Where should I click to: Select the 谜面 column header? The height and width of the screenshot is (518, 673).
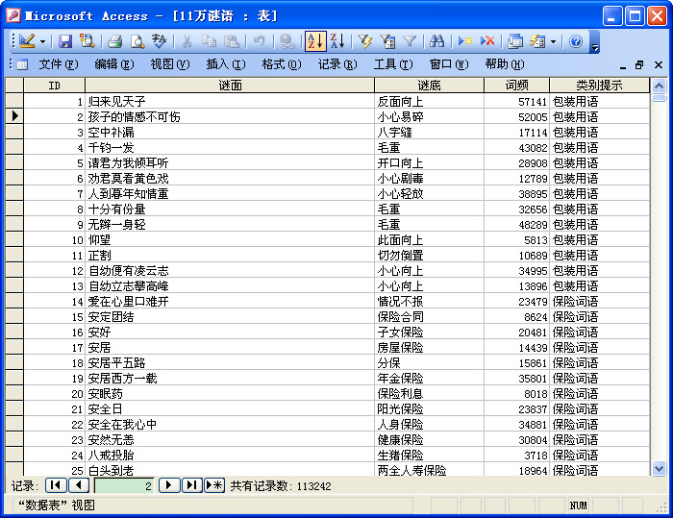click(230, 86)
